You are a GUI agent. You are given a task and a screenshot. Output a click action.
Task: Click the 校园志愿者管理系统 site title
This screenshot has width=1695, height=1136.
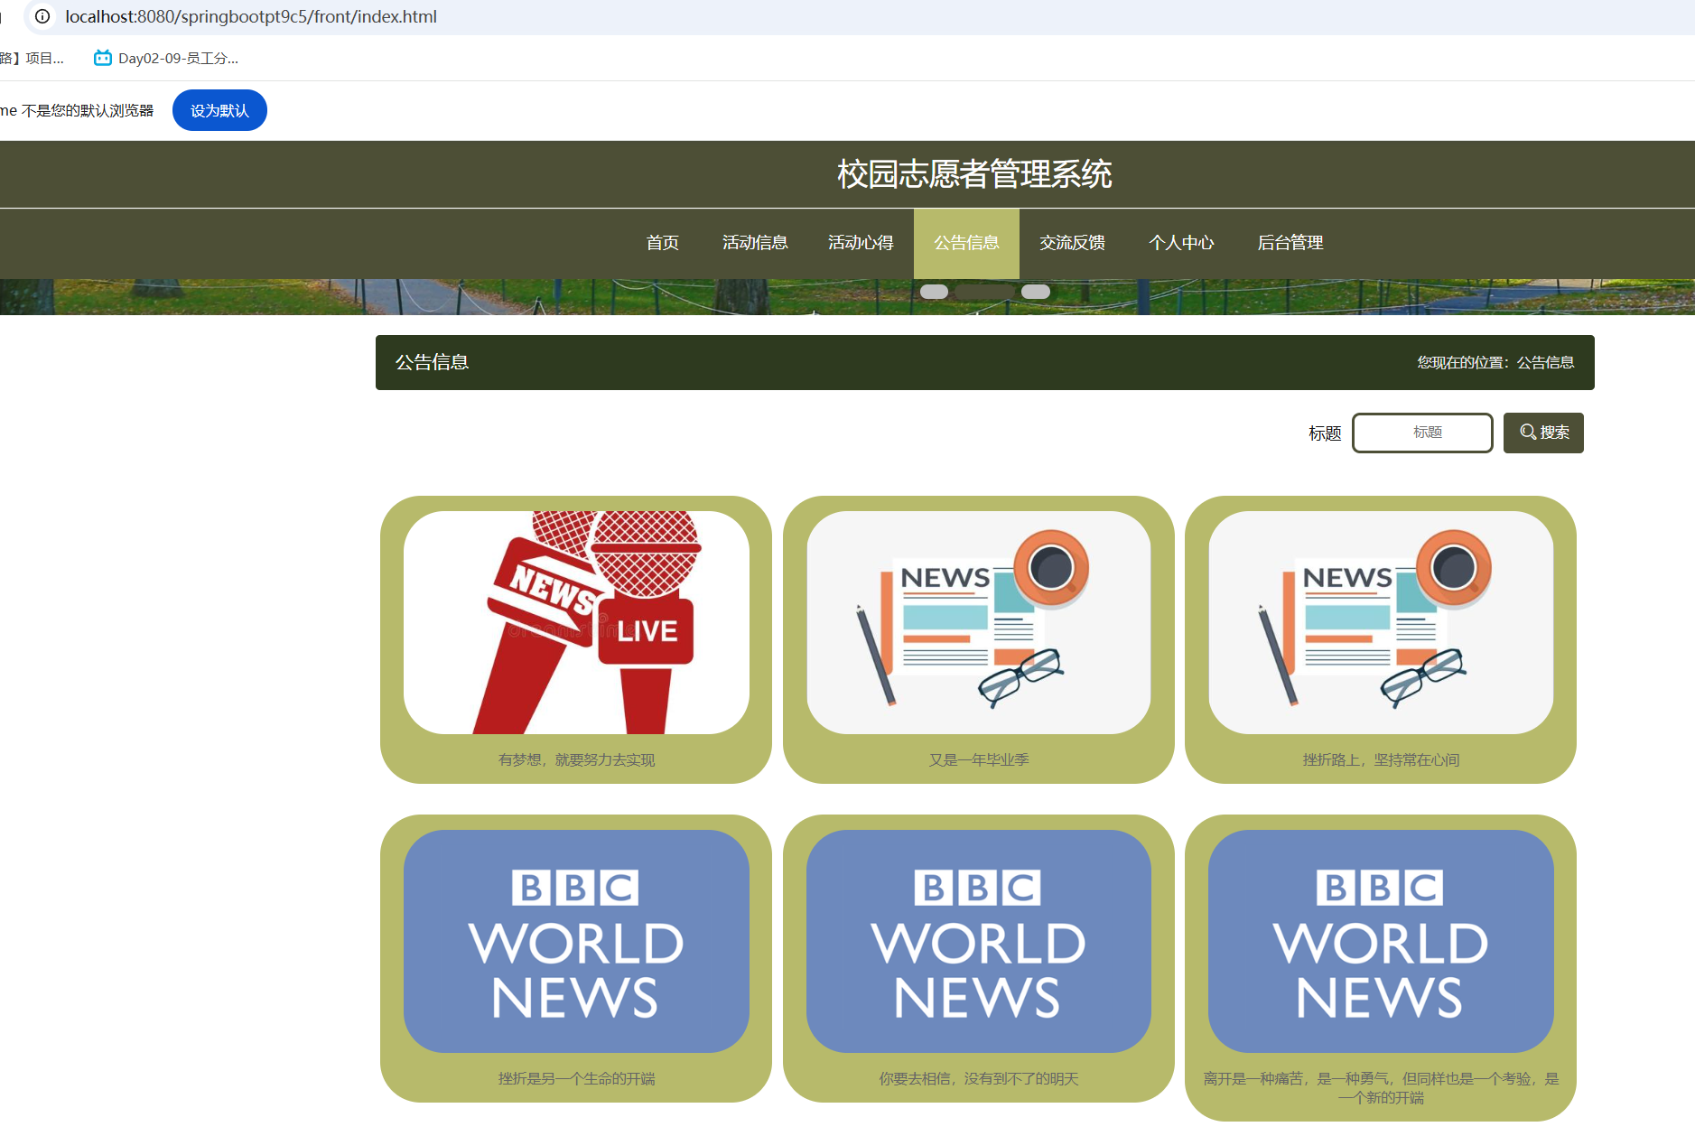pos(974,174)
